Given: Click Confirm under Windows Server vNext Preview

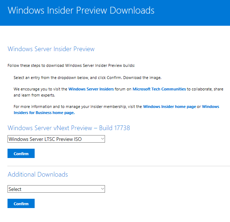Looking at the screenshot, I should coord(21,153).
